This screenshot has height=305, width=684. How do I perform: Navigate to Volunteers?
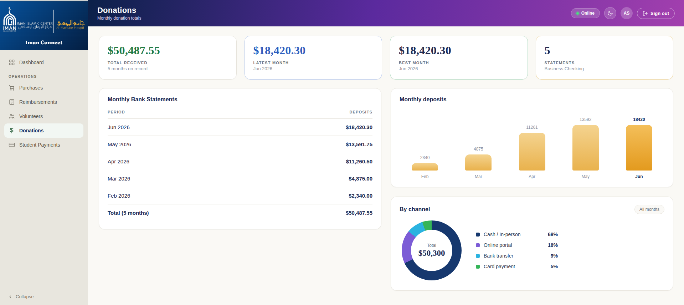click(x=44, y=116)
